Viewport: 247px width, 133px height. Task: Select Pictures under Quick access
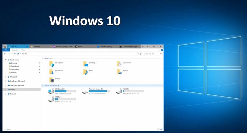[x=14, y=73]
